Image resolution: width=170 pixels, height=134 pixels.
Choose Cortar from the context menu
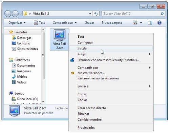point(111,94)
